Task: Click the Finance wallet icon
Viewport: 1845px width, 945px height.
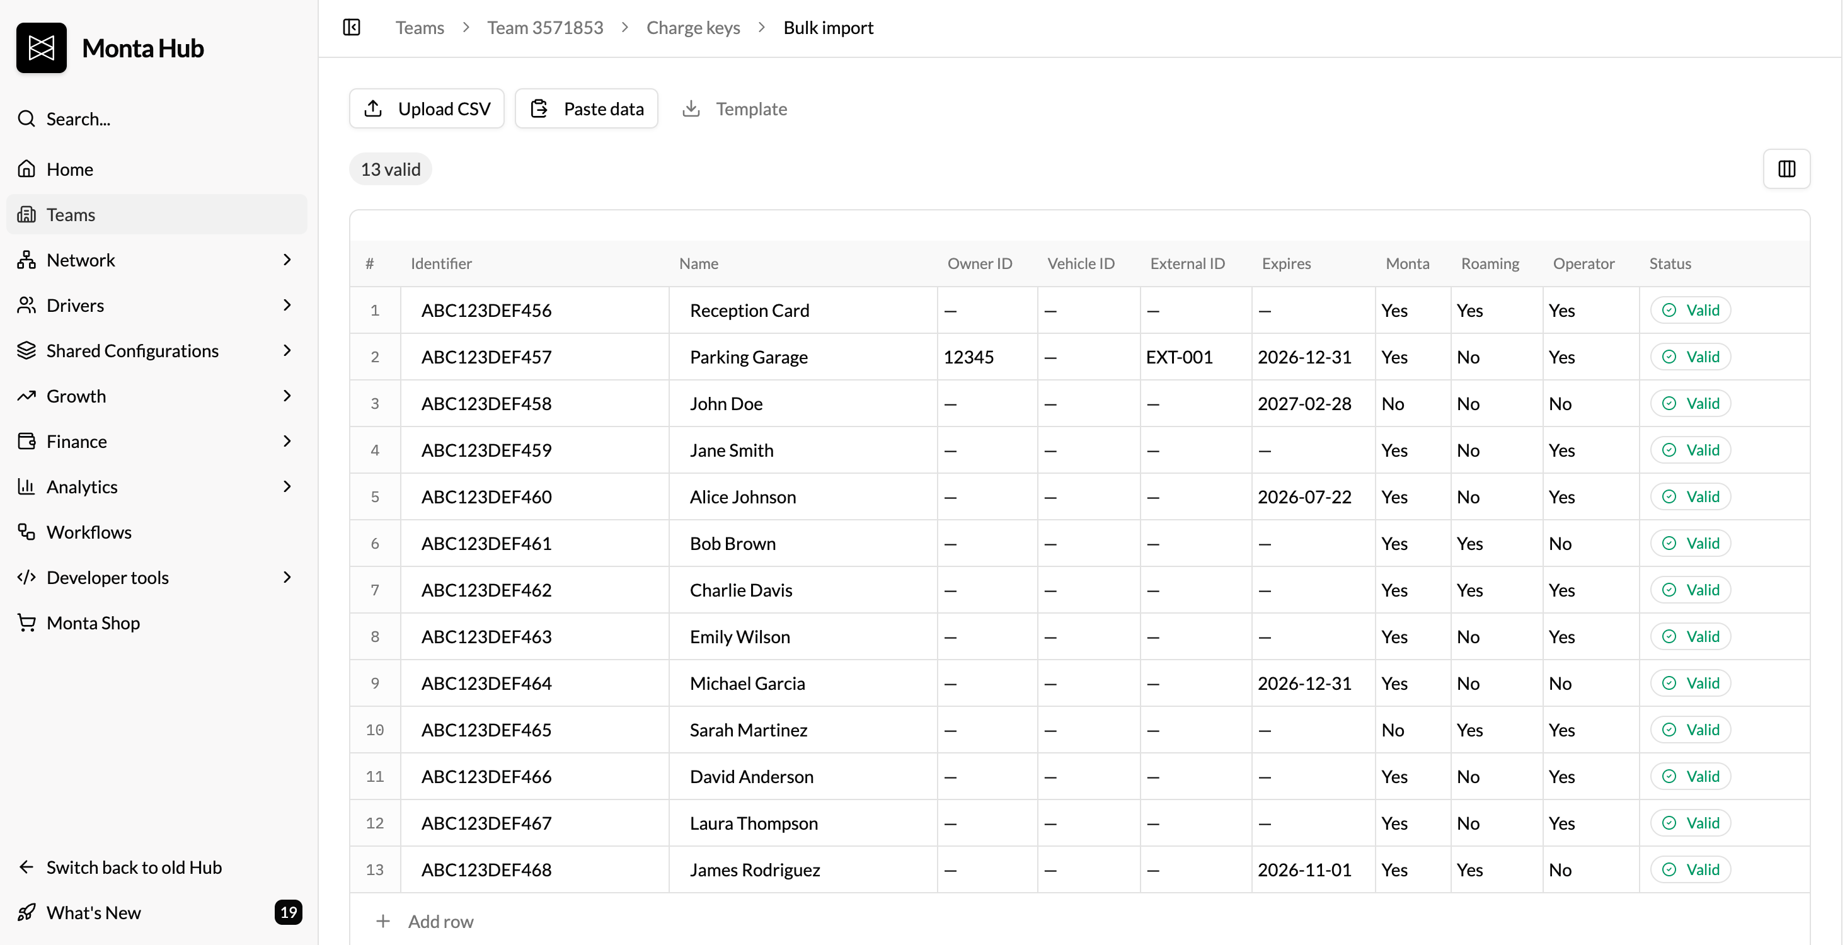Action: pos(26,441)
